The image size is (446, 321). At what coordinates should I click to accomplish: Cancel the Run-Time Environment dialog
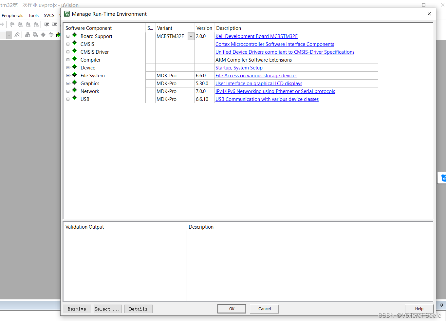tap(265, 309)
